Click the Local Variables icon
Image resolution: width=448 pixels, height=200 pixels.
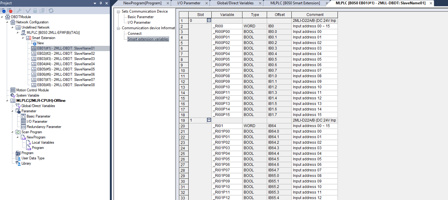pos(29,143)
